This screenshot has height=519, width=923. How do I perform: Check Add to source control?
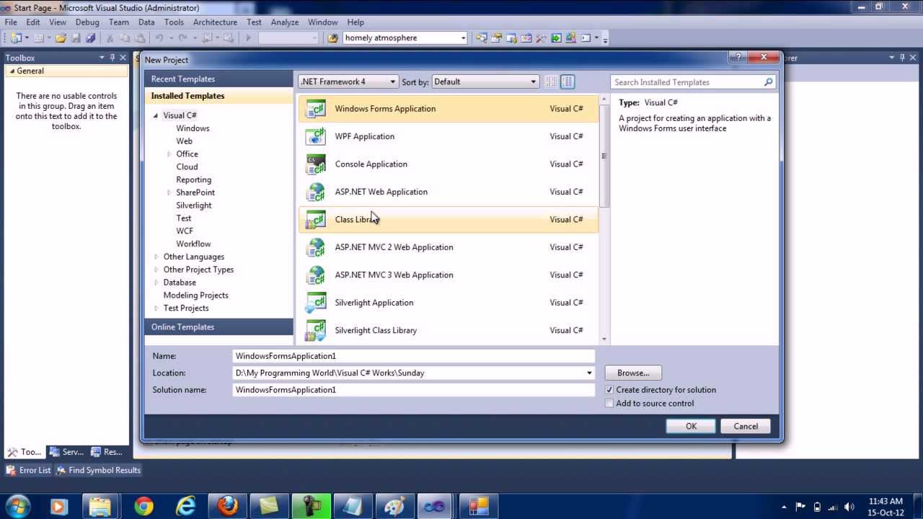[609, 404]
